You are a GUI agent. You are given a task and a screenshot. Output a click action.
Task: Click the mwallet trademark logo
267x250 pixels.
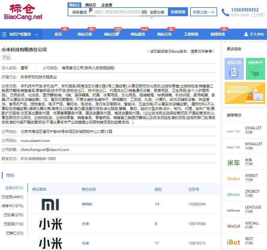233,147
